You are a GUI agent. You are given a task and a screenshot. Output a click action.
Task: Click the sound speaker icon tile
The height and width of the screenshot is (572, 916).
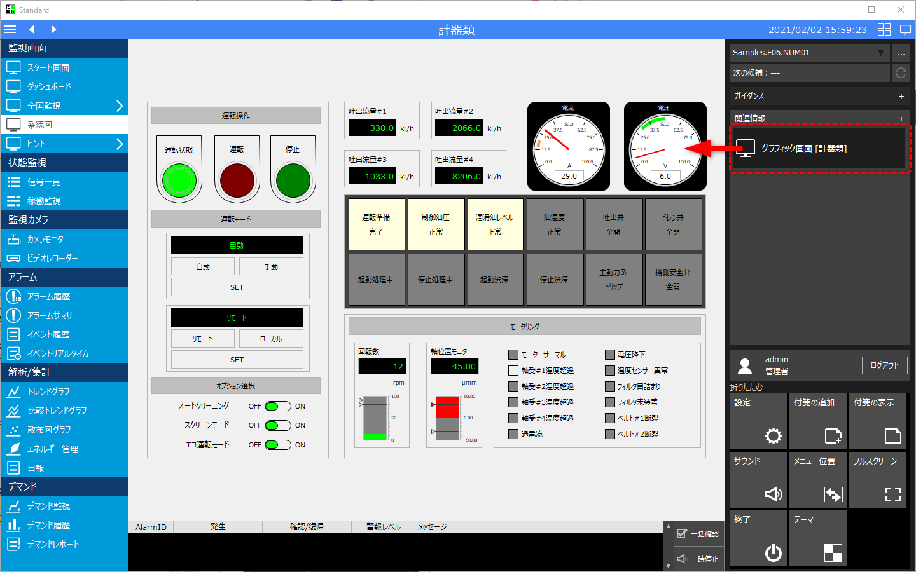click(x=758, y=480)
